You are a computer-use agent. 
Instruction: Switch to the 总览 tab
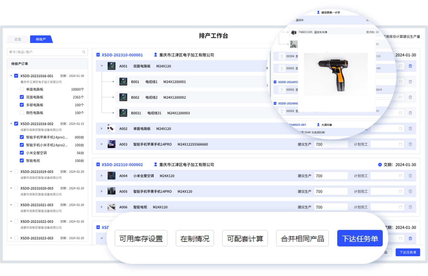pos(18,39)
